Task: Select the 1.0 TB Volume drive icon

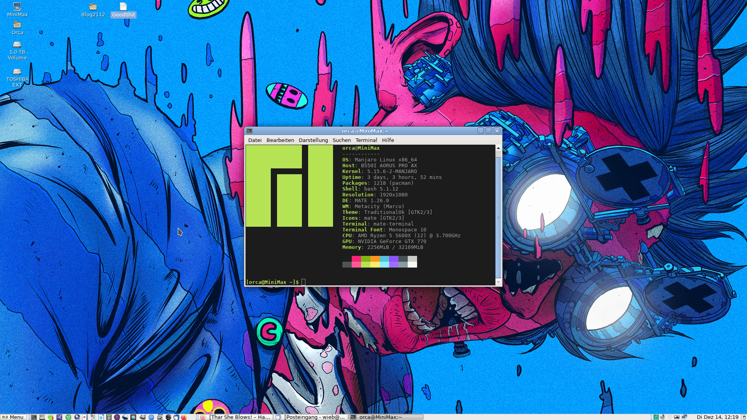Action: (17, 51)
